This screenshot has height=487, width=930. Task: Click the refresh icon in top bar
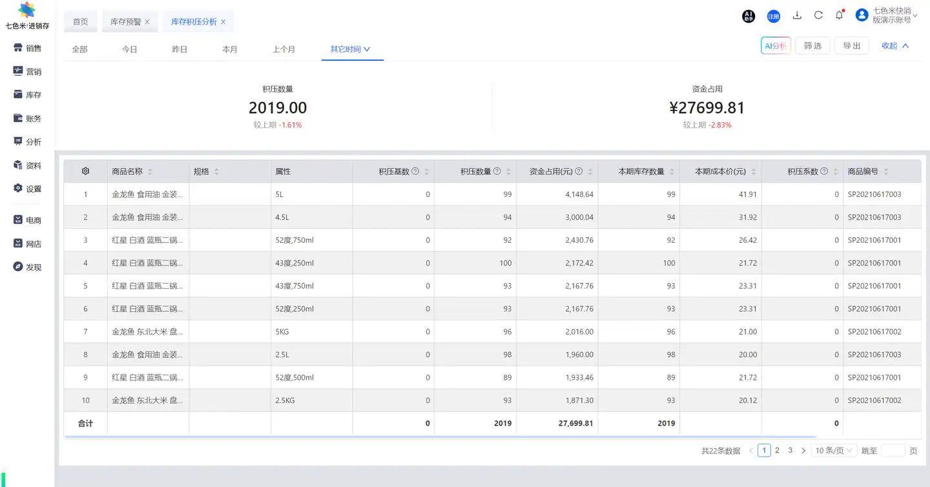818,16
